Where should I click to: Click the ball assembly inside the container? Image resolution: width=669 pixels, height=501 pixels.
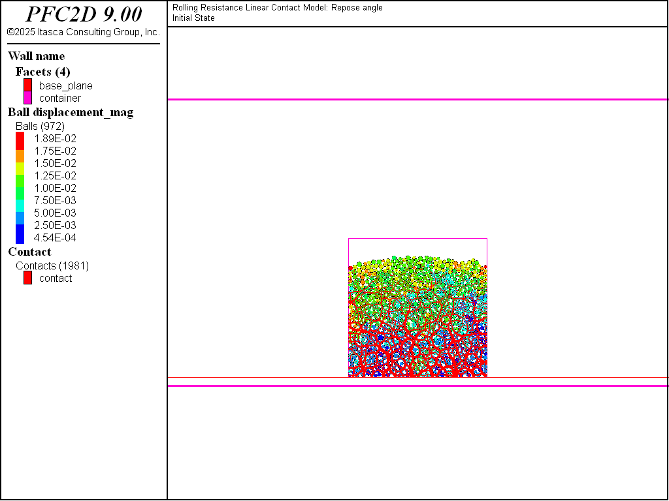pyautogui.click(x=417, y=316)
